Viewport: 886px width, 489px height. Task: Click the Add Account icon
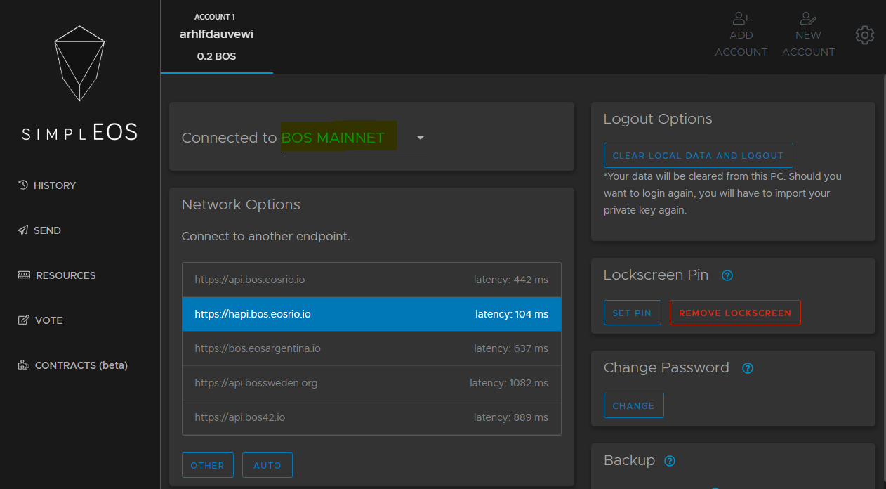pos(741,19)
